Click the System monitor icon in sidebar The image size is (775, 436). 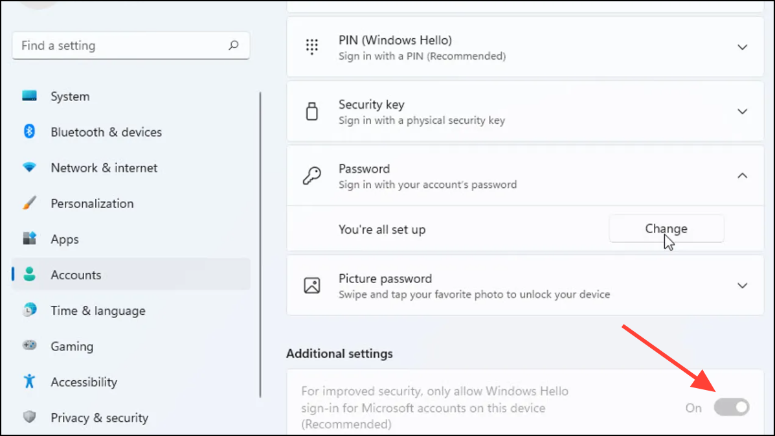(x=30, y=96)
